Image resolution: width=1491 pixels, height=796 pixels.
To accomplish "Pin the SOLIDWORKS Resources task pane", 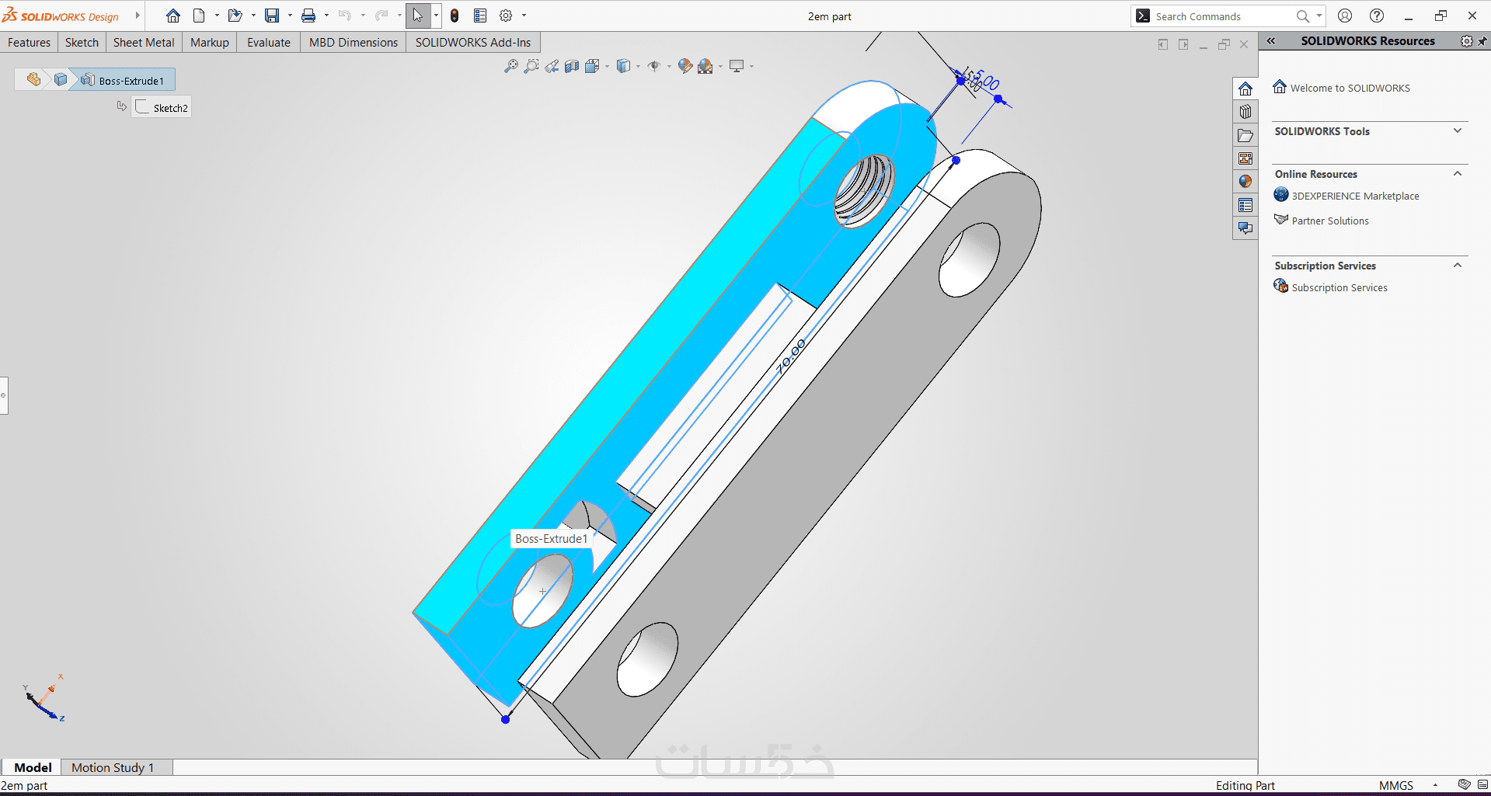I will coord(1482,41).
